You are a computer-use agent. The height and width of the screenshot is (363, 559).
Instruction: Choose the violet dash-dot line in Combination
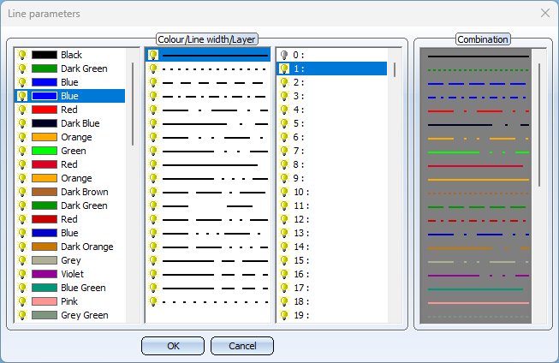[x=478, y=276]
